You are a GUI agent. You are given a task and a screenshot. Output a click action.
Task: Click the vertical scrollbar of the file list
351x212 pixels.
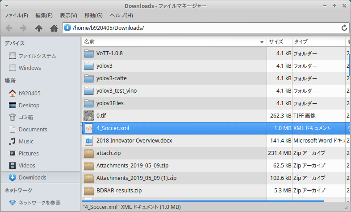(x=349, y=65)
